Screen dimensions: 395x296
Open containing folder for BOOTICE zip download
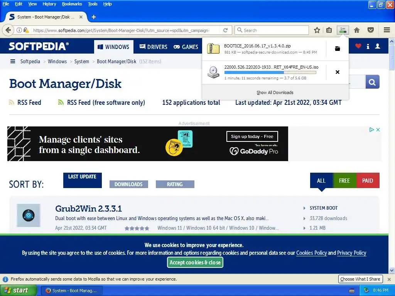point(338,49)
